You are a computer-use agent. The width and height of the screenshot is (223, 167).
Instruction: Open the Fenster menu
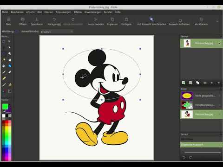108,12
